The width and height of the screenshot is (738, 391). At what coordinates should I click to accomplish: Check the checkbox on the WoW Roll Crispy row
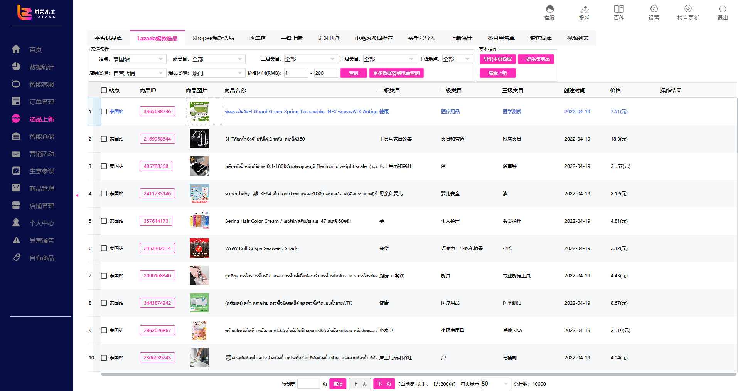coord(103,248)
